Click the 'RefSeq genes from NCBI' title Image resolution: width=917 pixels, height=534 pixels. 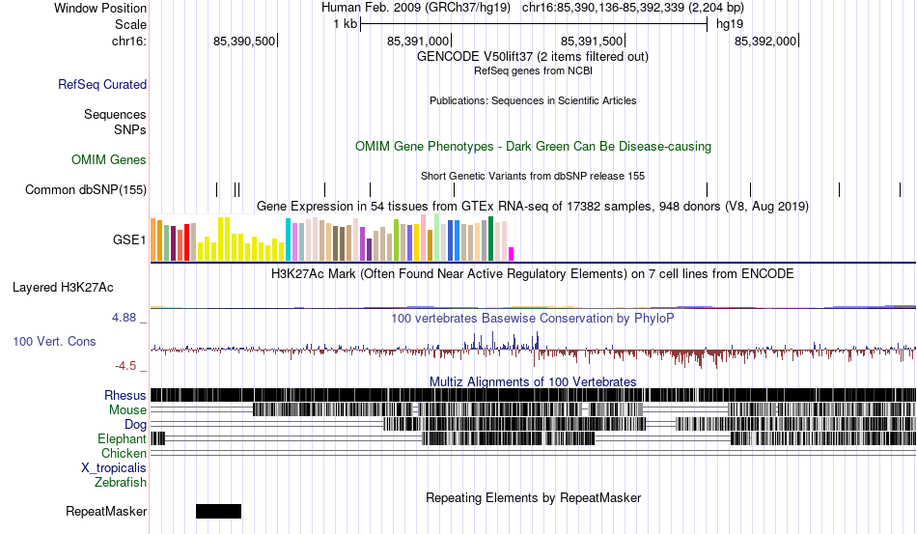[533, 70]
